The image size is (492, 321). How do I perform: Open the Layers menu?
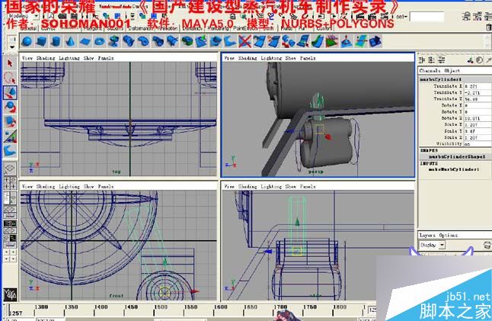427,236
